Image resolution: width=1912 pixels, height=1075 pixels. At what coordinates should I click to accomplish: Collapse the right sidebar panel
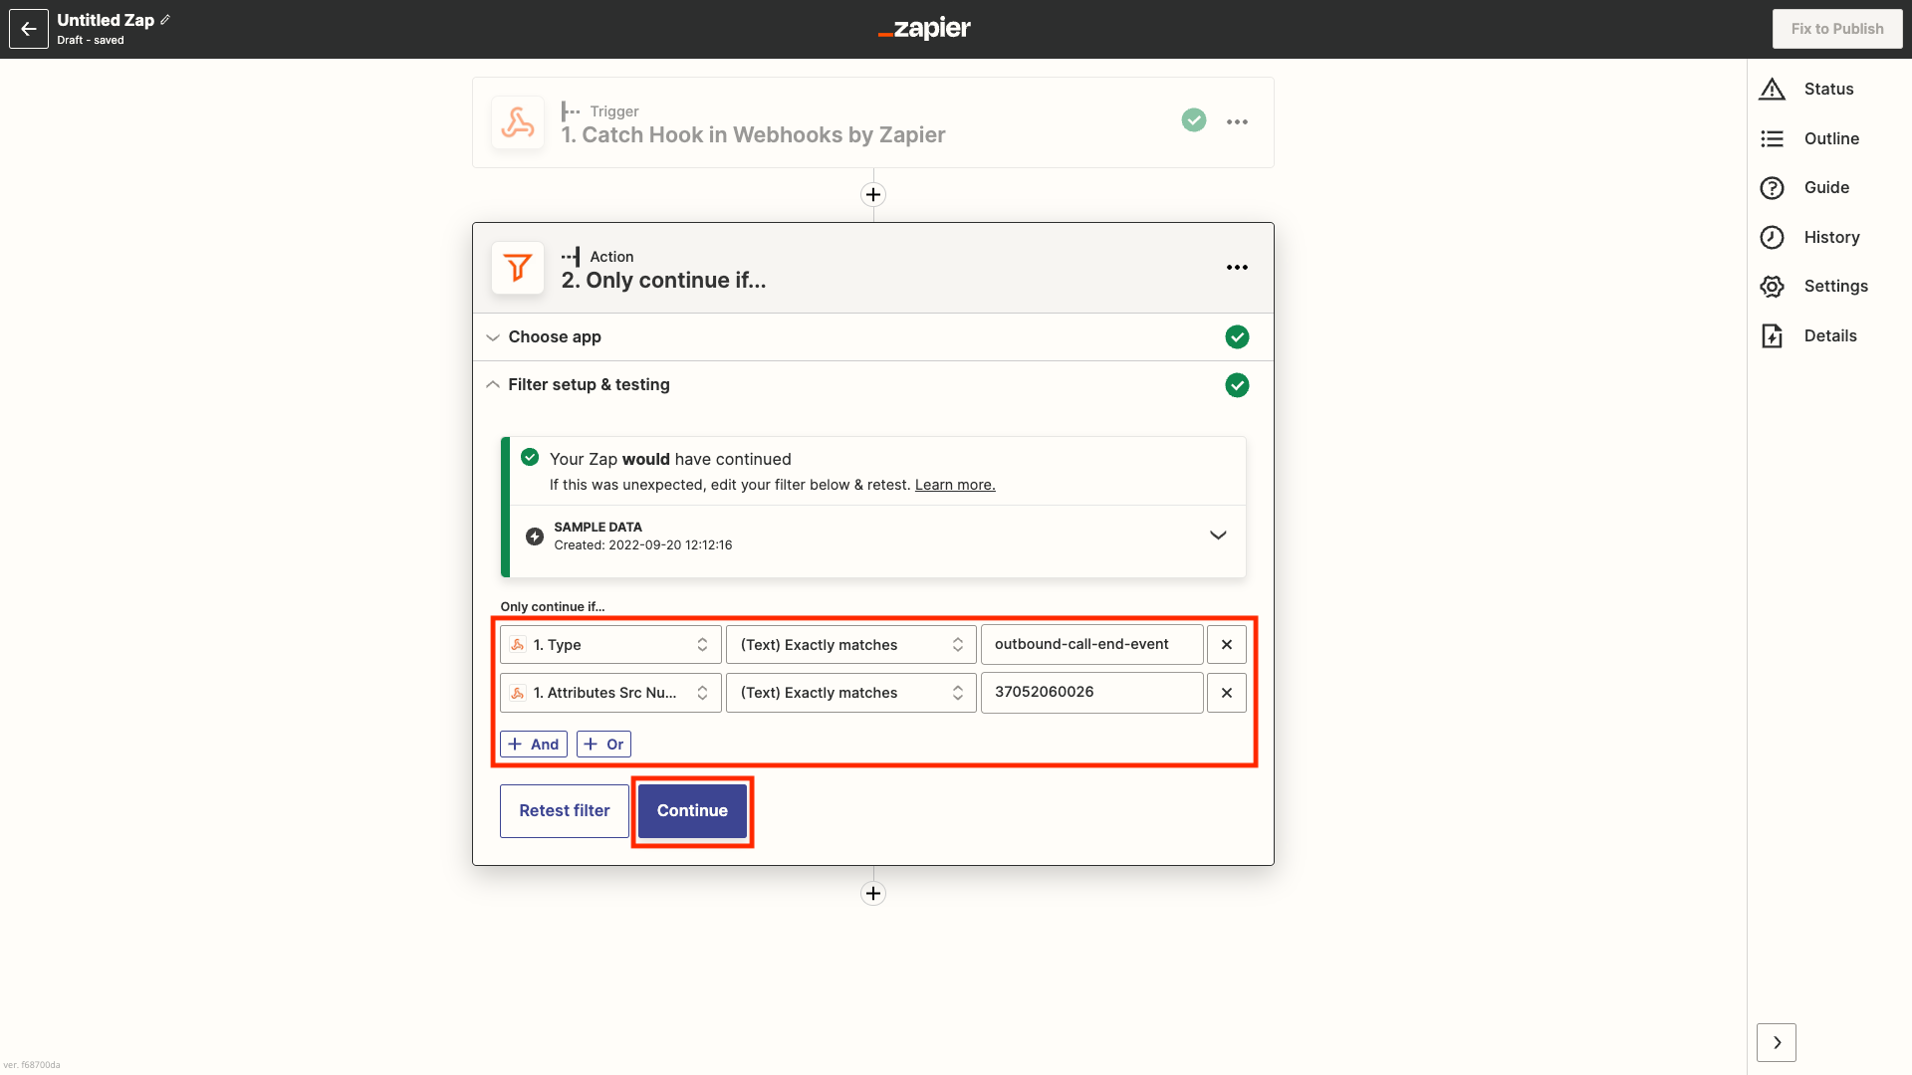[x=1777, y=1042]
